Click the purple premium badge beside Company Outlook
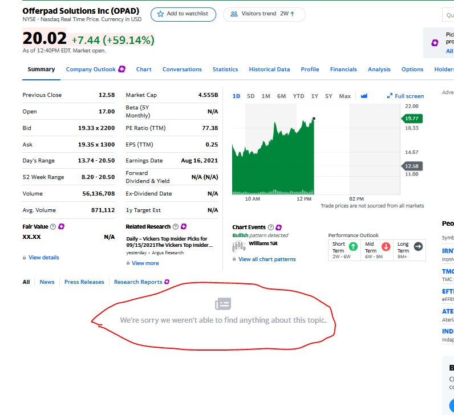This screenshot has width=454, height=415. point(122,69)
